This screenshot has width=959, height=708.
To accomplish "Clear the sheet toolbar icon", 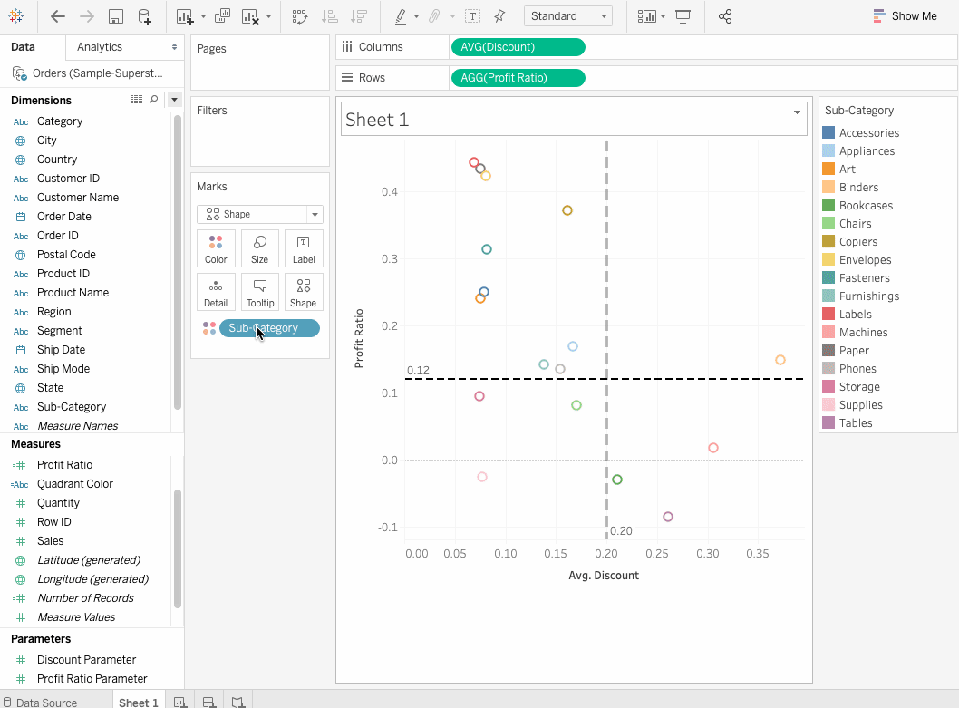I will 250,16.
